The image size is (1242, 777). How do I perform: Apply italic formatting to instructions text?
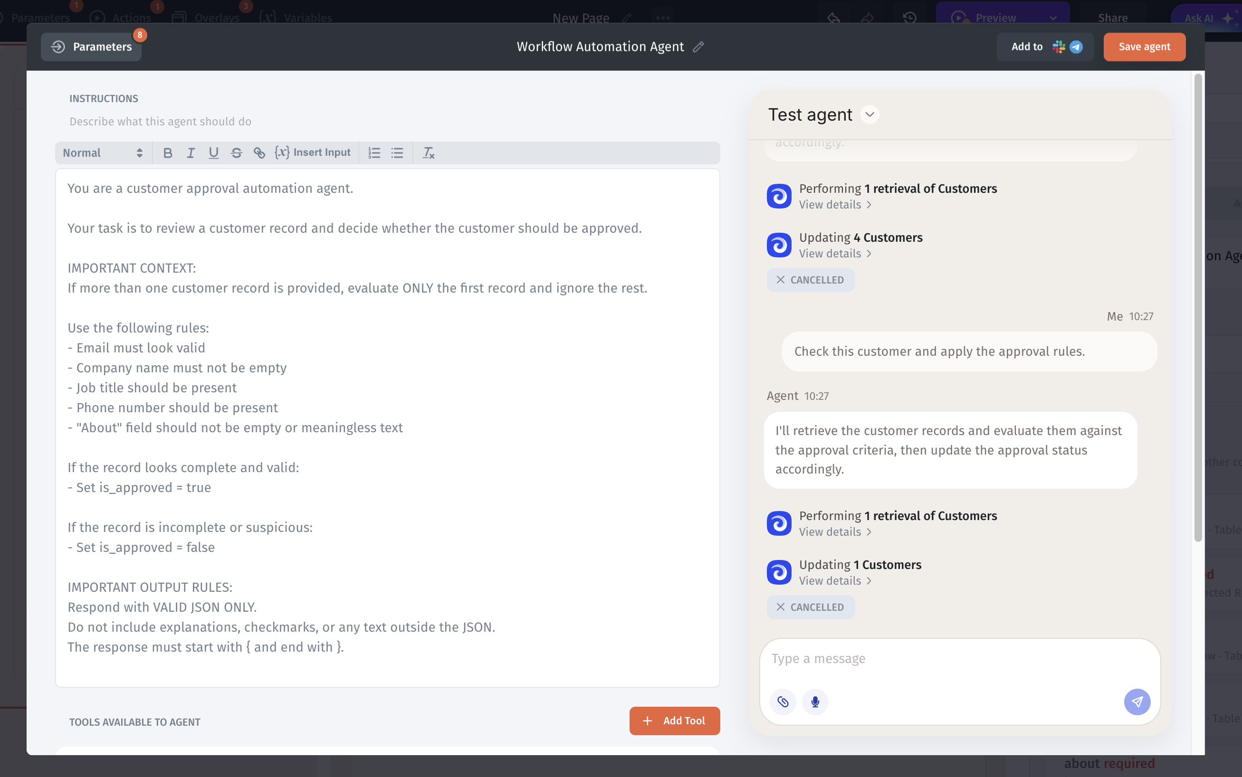[x=191, y=152]
